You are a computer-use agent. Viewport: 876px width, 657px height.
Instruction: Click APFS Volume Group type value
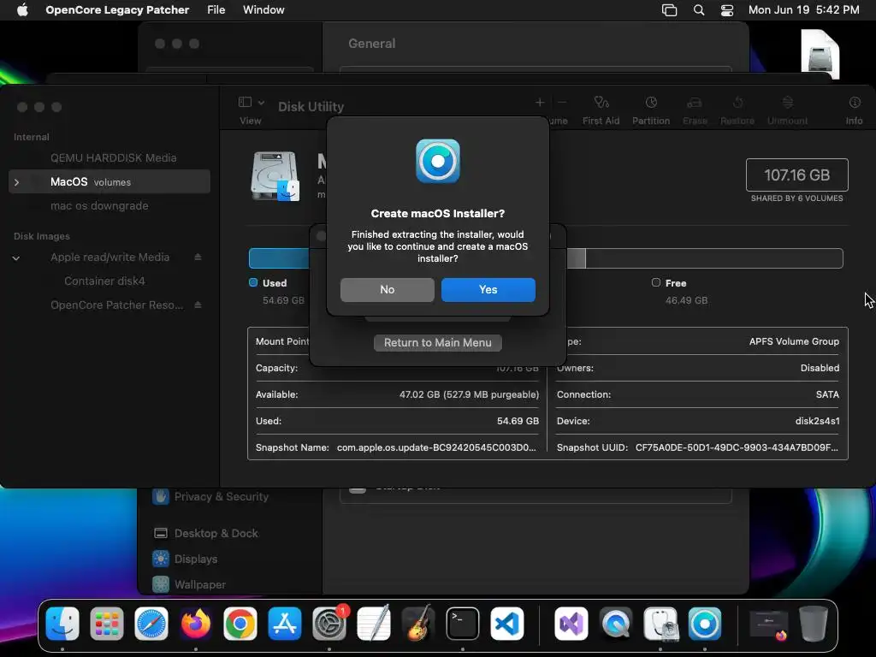click(794, 341)
